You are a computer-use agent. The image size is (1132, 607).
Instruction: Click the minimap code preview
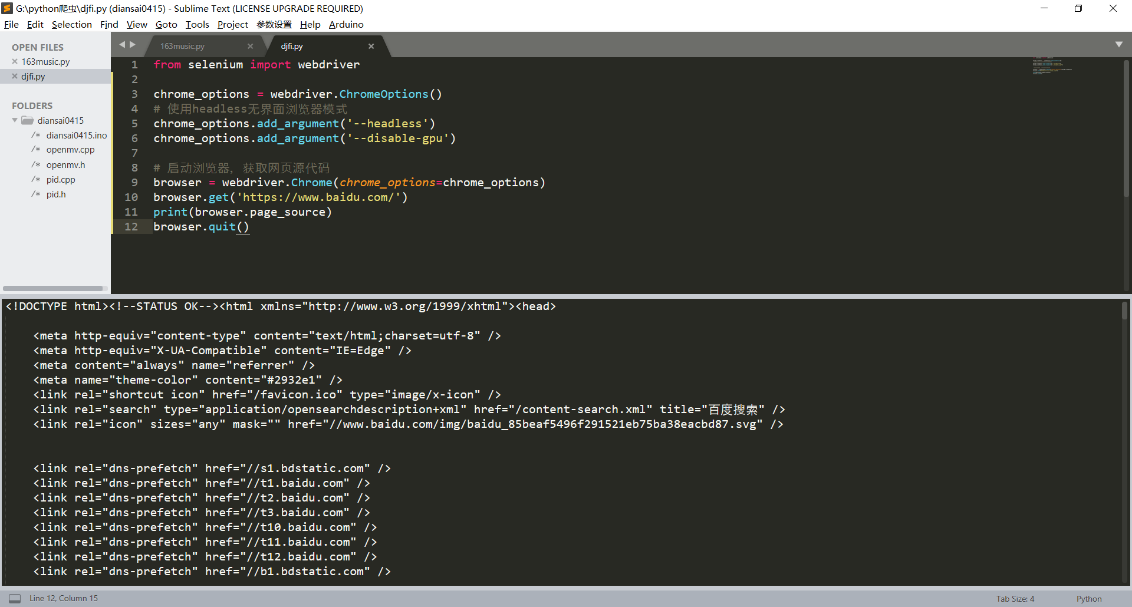1052,65
